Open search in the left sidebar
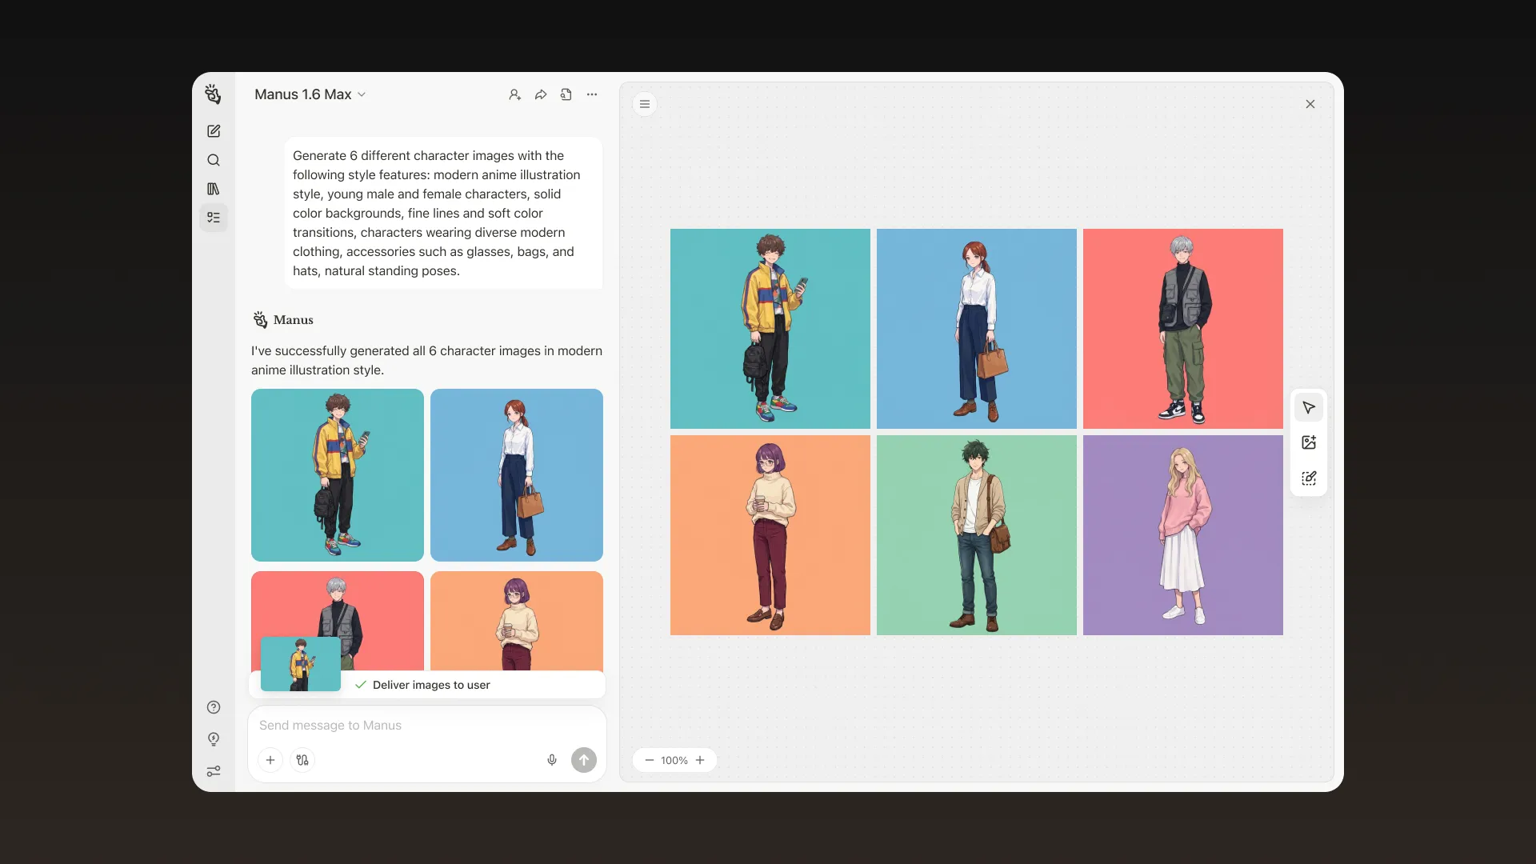Screen dimensions: 1536x864 214,160
